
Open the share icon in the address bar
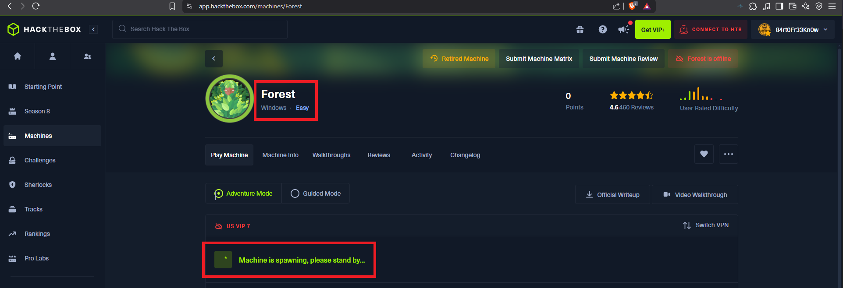pos(616,6)
